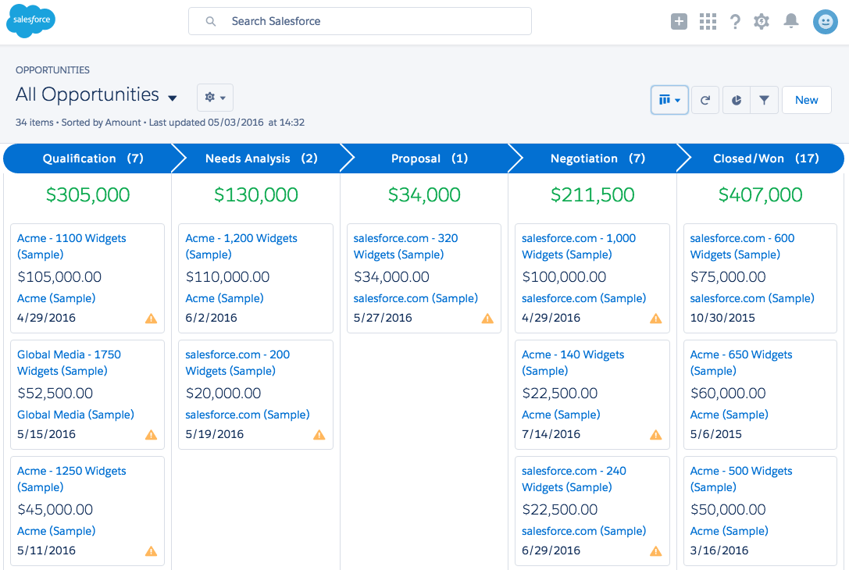Open the notifications bell

[x=791, y=21]
